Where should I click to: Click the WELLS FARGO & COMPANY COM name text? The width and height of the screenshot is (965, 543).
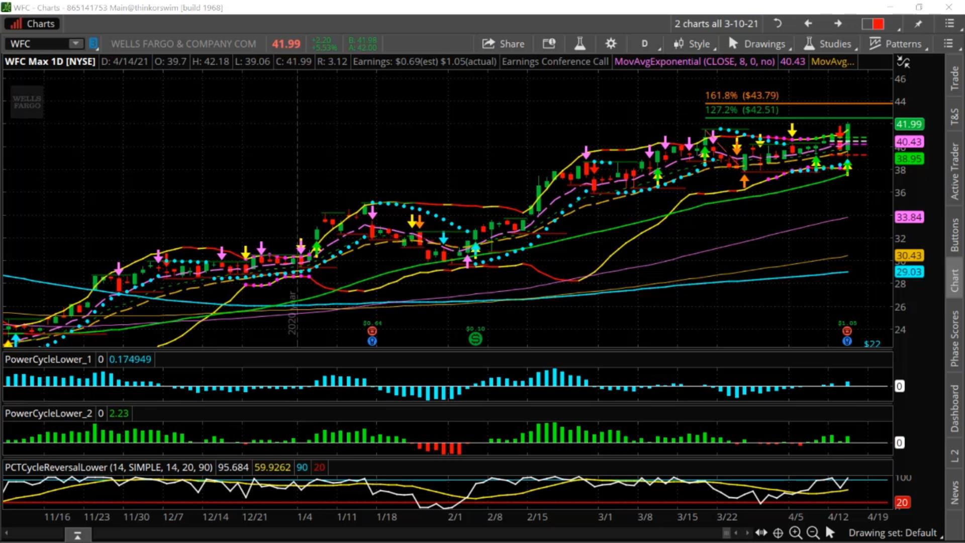[x=183, y=44]
